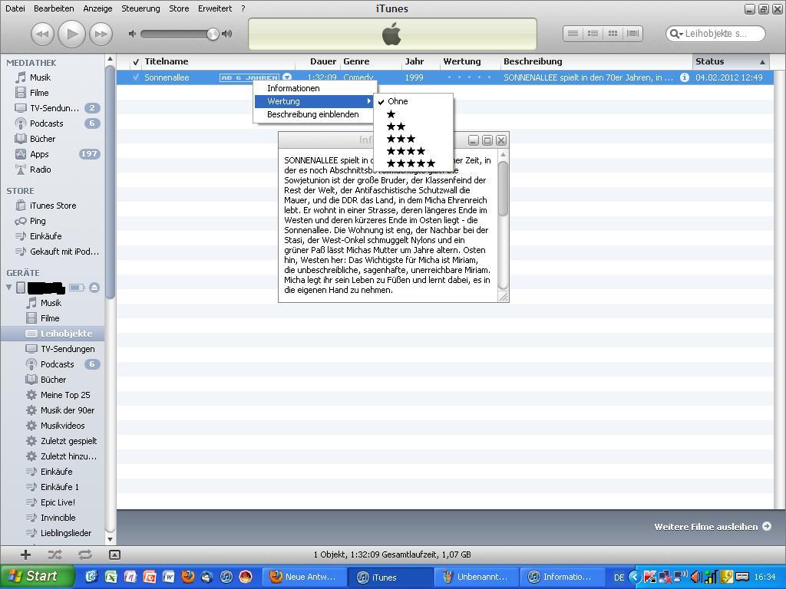
Task: Open the Lieblingslieder playlist
Action: coord(66,533)
